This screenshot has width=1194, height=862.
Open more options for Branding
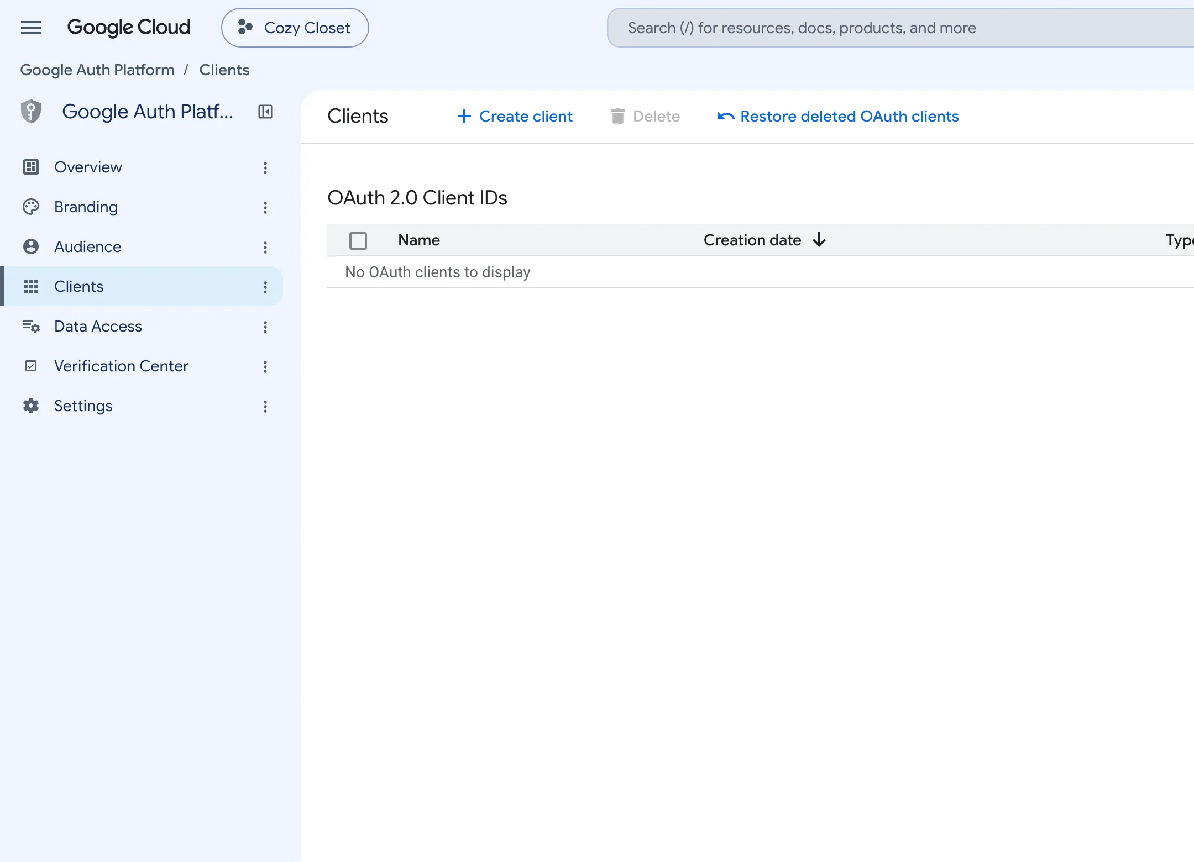pos(265,207)
